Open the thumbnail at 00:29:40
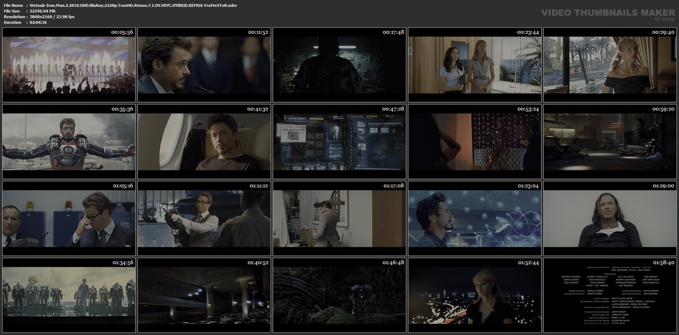Image resolution: width=679 pixels, height=335 pixels. click(x=610, y=65)
